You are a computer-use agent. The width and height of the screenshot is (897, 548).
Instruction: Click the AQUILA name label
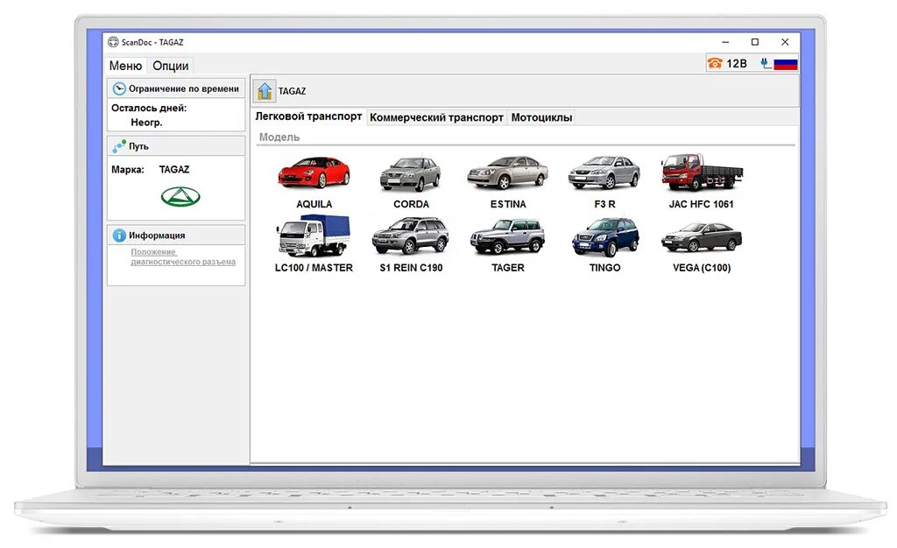click(x=314, y=204)
